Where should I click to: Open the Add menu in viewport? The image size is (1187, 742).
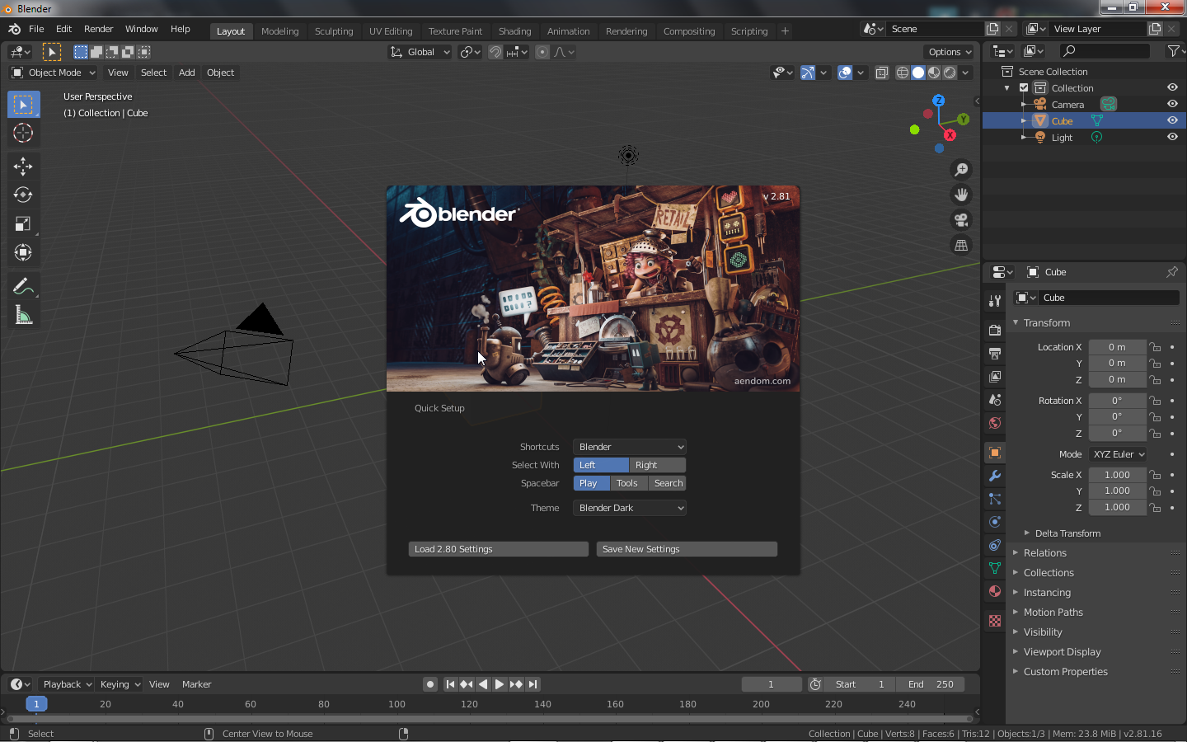187,73
